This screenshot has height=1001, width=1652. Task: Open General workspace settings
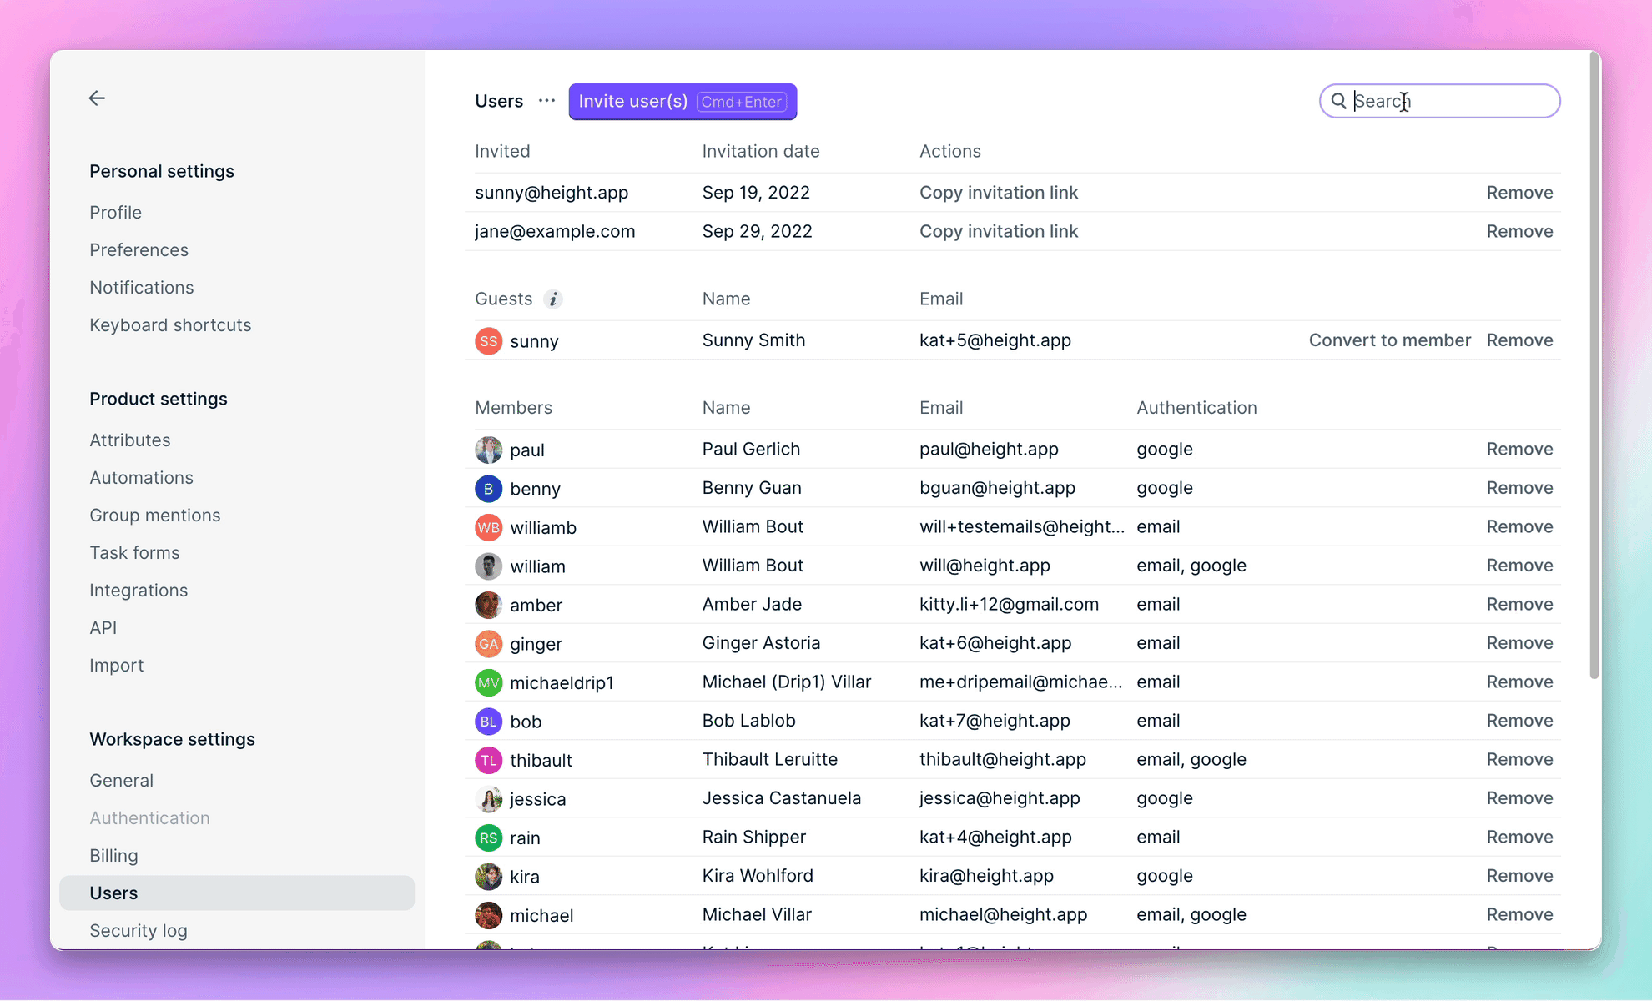[121, 781]
